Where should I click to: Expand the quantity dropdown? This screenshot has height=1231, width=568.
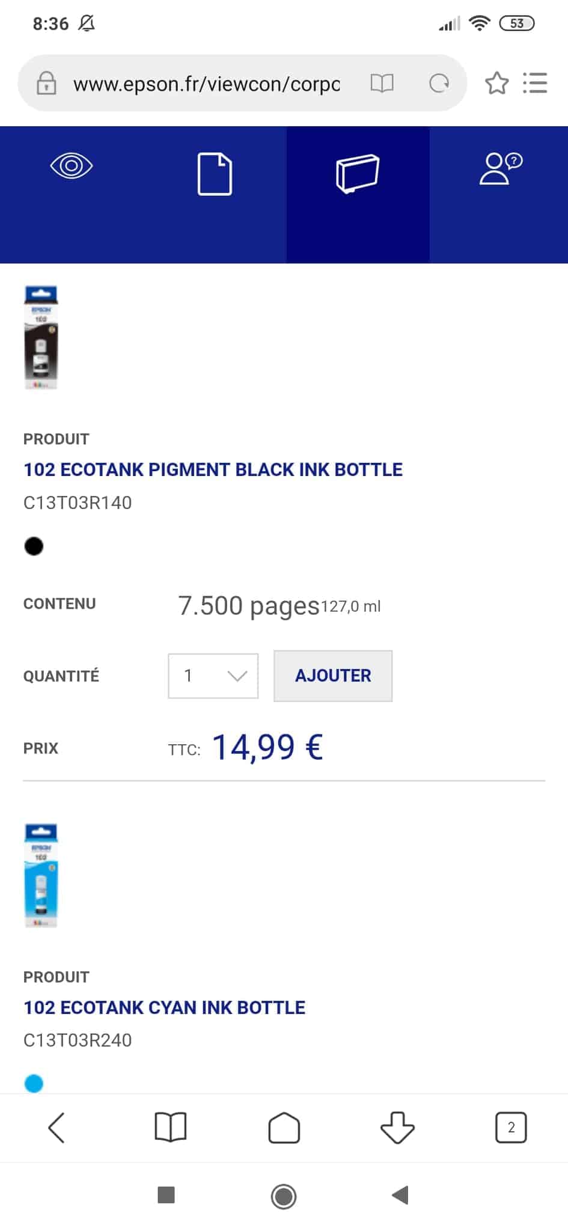(213, 676)
